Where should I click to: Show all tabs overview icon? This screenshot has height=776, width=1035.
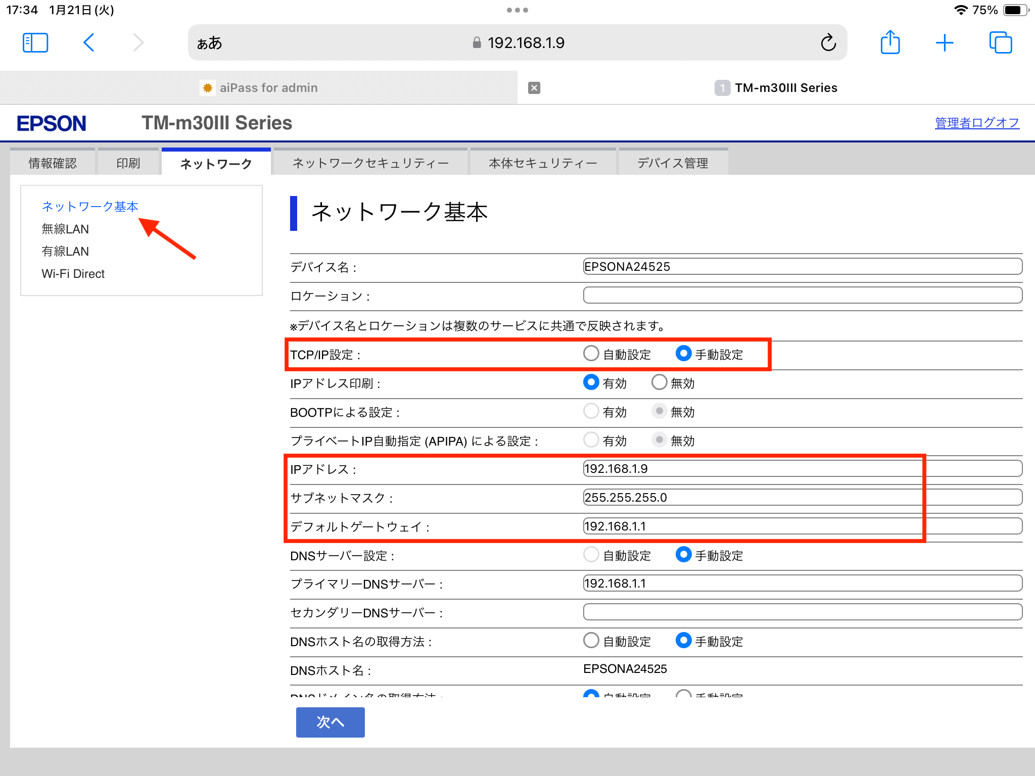tap(1001, 43)
